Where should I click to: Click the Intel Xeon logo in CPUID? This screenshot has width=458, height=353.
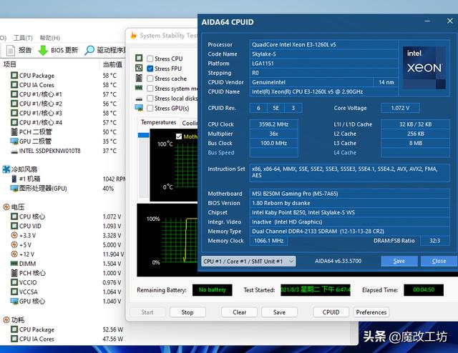pos(424,68)
